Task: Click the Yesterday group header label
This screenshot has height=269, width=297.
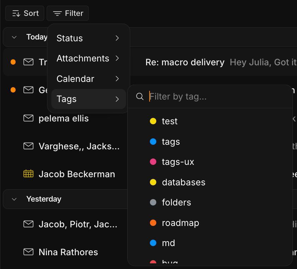Action: [44, 199]
